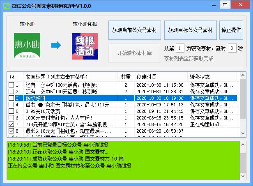Close the application window
Screen dimensions: 253x186
pyautogui.click(x=243, y=6)
